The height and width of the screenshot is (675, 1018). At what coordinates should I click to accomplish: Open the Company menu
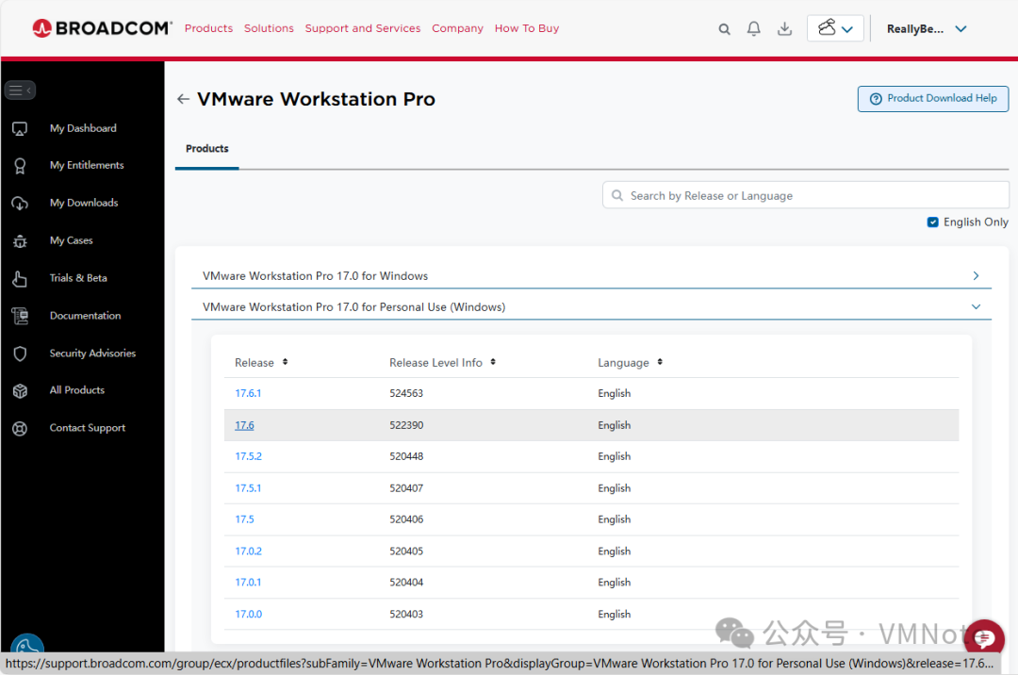tap(458, 28)
